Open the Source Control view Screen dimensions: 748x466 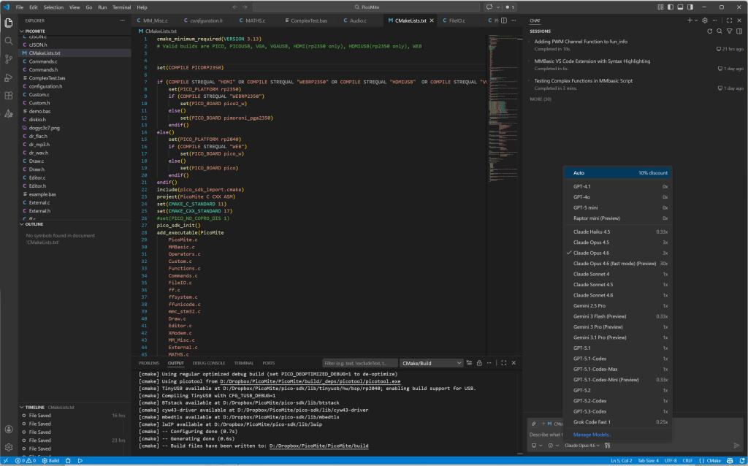[9, 59]
